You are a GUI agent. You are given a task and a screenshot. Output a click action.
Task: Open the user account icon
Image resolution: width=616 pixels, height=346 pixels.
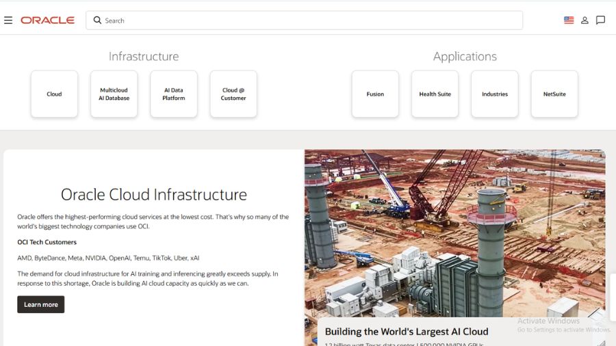pos(585,21)
